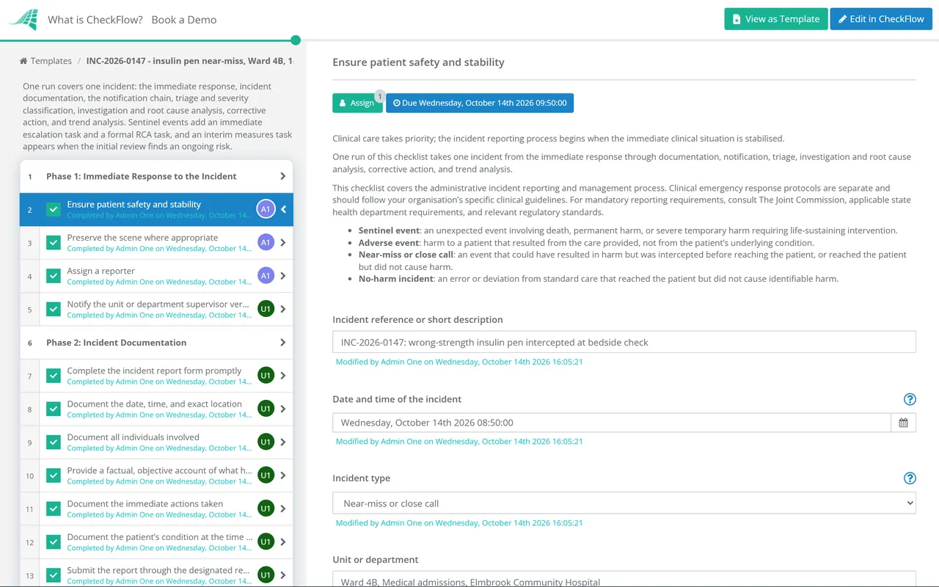Click the CheckFlow logo icon

point(23,19)
